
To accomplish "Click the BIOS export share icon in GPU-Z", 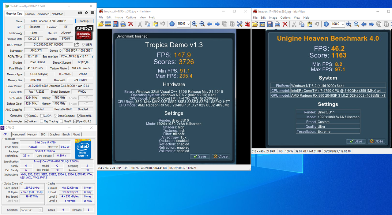I will [x=77, y=45].
